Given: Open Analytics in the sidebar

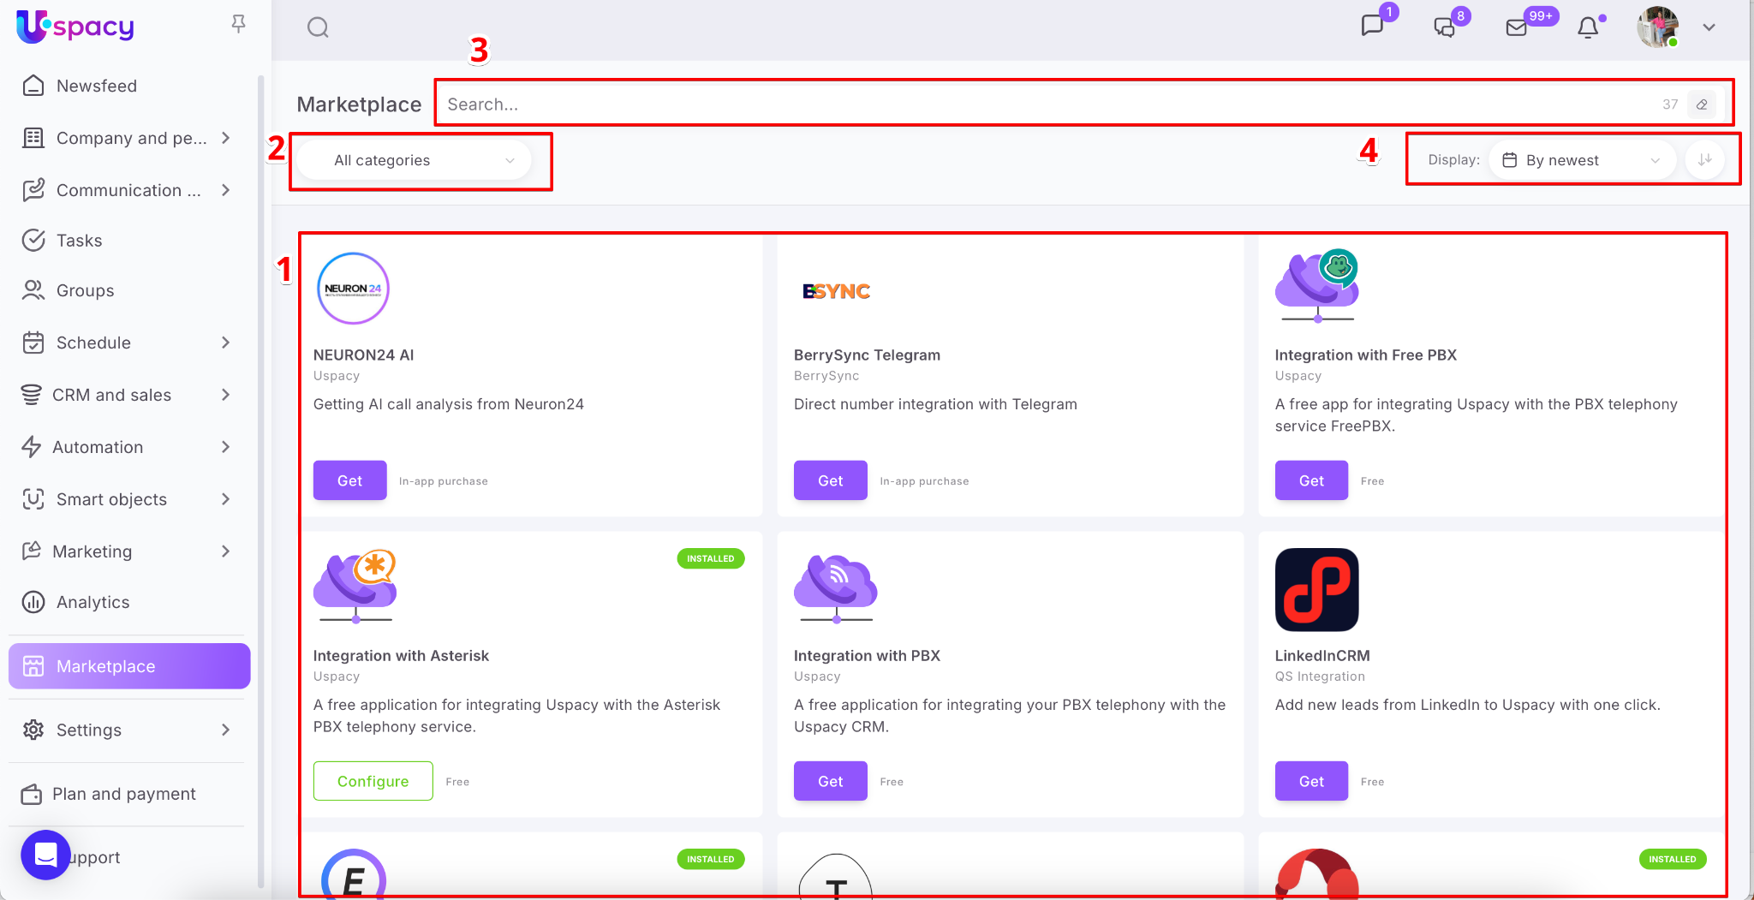Looking at the screenshot, I should pos(92,602).
